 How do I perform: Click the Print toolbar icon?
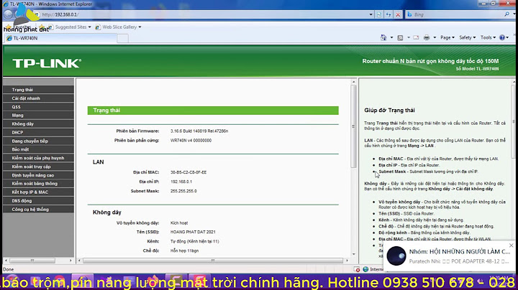[427, 37]
